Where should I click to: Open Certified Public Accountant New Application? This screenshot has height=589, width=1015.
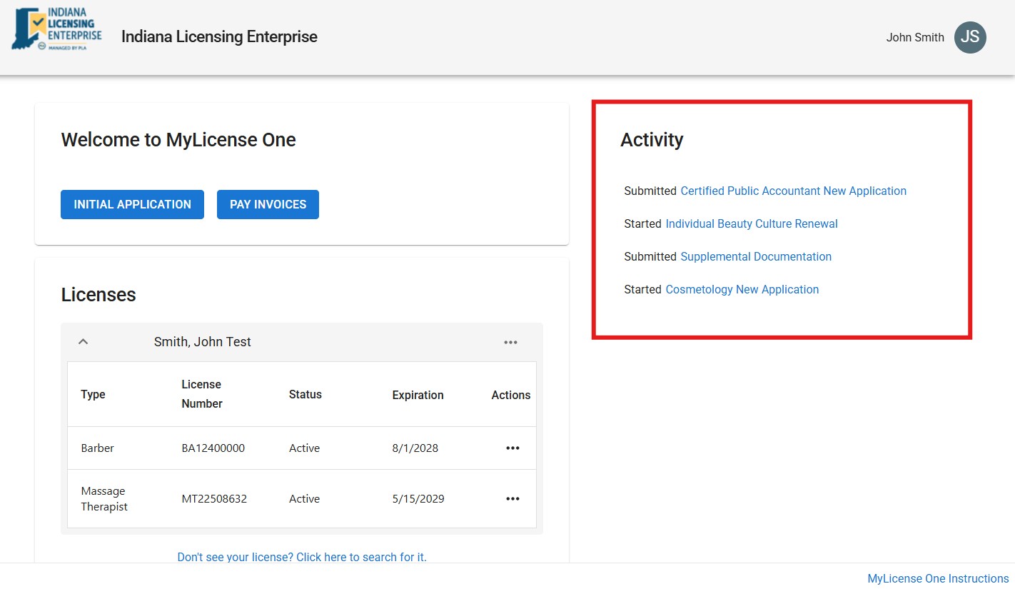[x=793, y=191]
